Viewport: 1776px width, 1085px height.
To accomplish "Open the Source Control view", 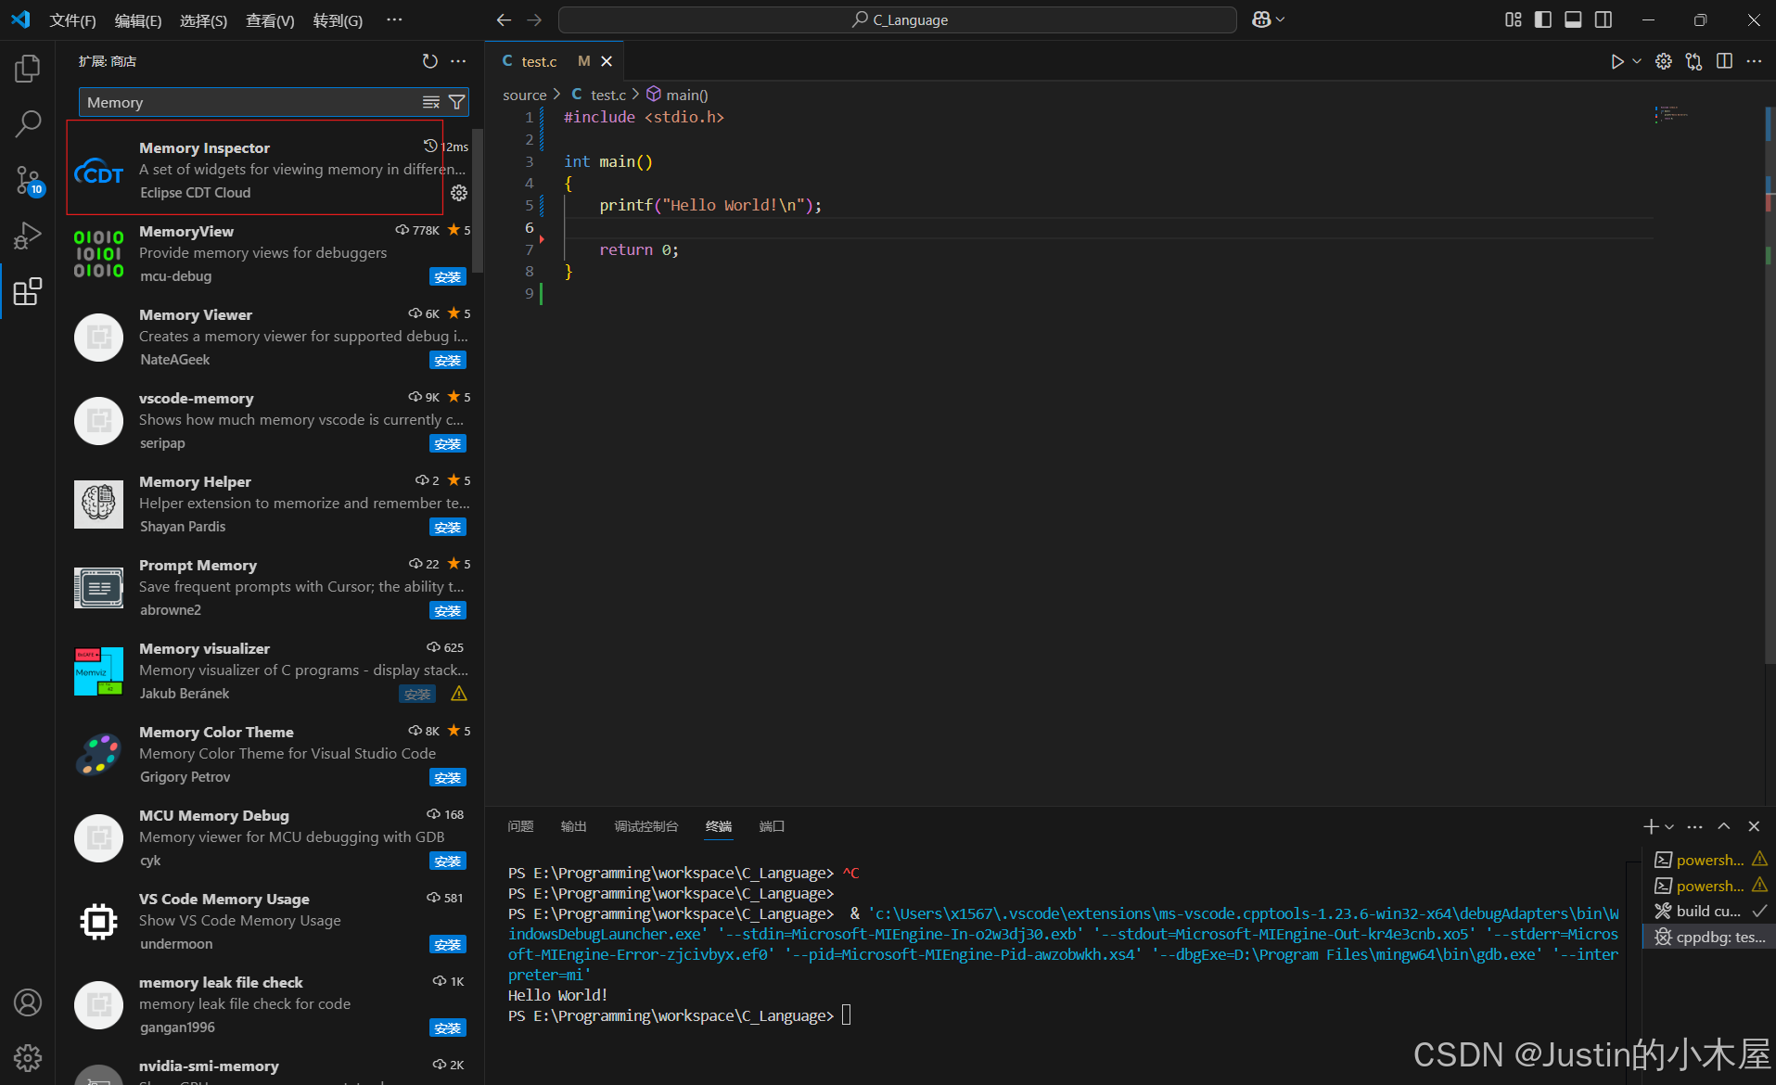I will (x=28, y=180).
